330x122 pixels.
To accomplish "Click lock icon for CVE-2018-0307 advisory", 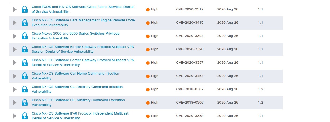I will [x=25, y=89].
